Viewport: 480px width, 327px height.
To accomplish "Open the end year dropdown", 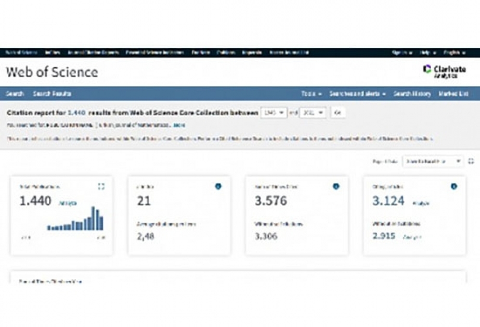I will coord(313,113).
